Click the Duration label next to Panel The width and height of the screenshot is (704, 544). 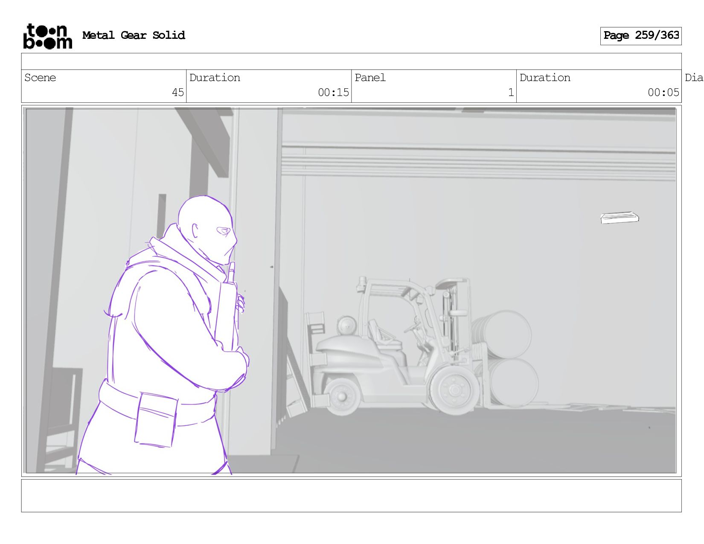coord(545,78)
